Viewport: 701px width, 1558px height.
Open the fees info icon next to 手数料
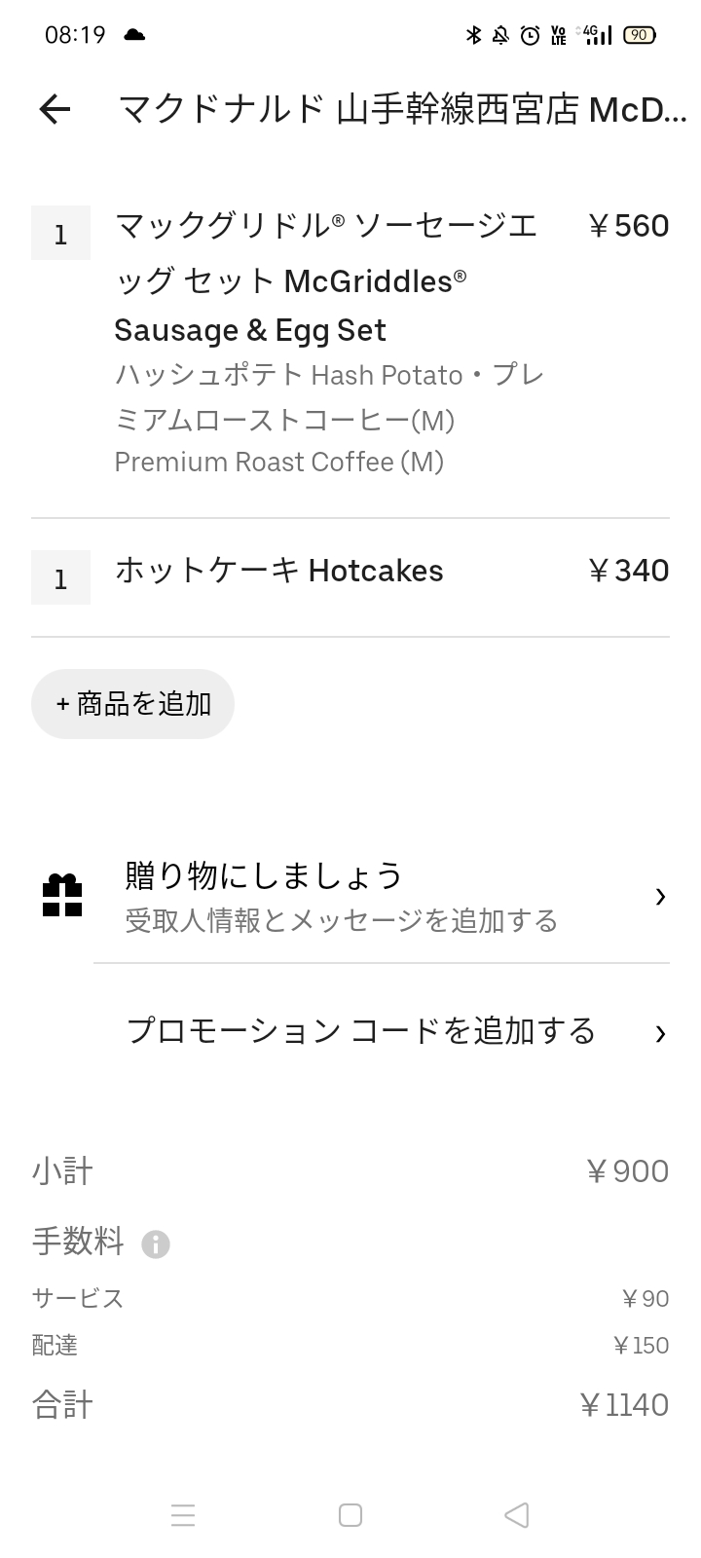click(156, 1244)
